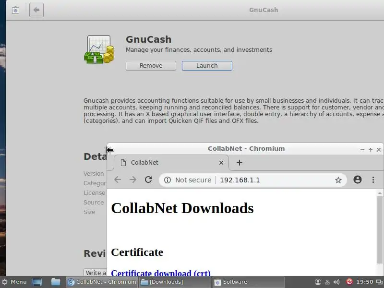The width and height of the screenshot is (384, 288).
Task: Click the License label in Details
Action: [x=94, y=193]
